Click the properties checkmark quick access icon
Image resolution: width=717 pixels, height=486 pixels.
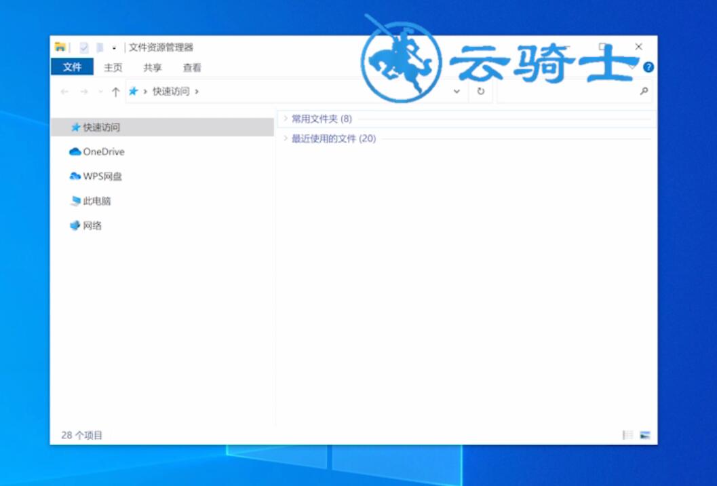[83, 47]
